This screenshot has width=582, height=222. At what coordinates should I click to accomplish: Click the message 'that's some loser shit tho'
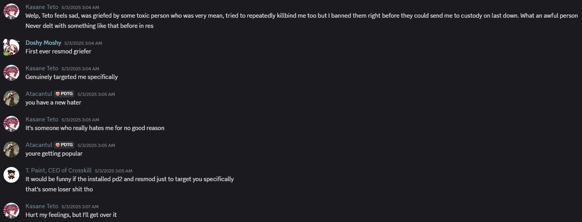(x=59, y=189)
